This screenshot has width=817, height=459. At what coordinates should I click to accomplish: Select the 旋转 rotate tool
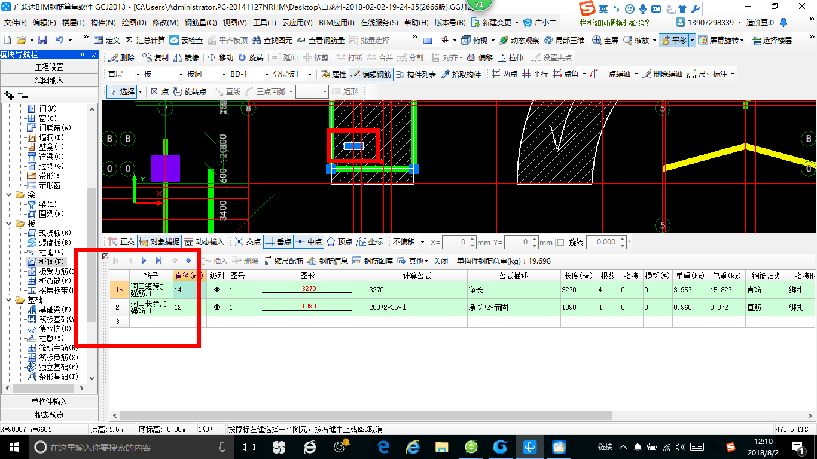pos(251,57)
